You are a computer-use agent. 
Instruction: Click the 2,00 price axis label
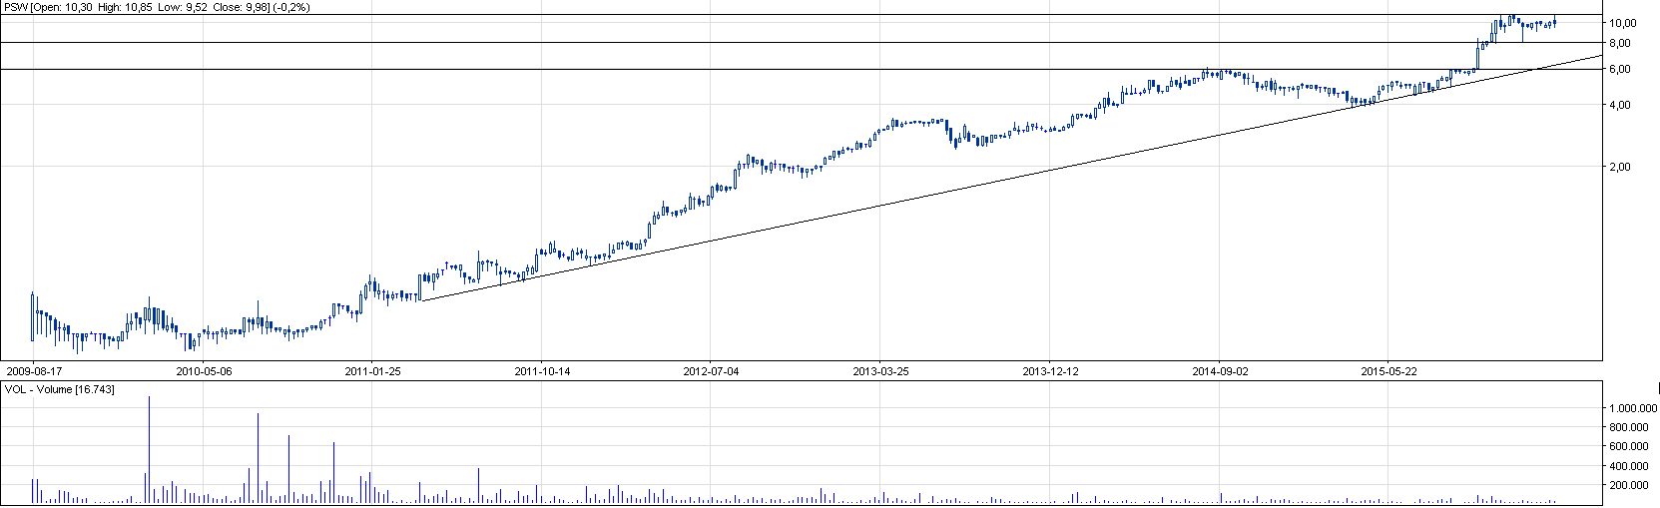1620,167
